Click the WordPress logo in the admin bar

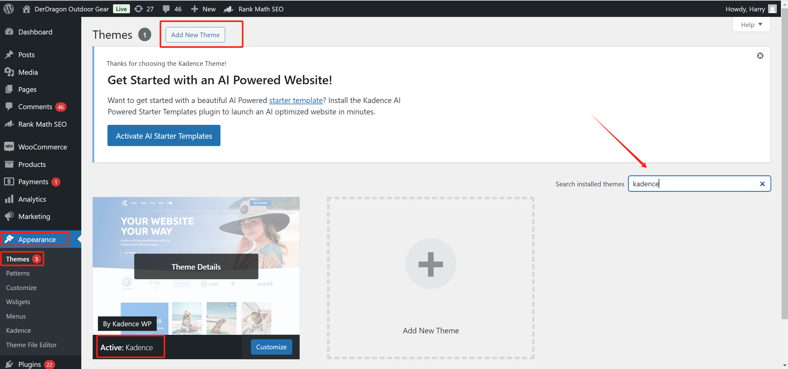8,9
